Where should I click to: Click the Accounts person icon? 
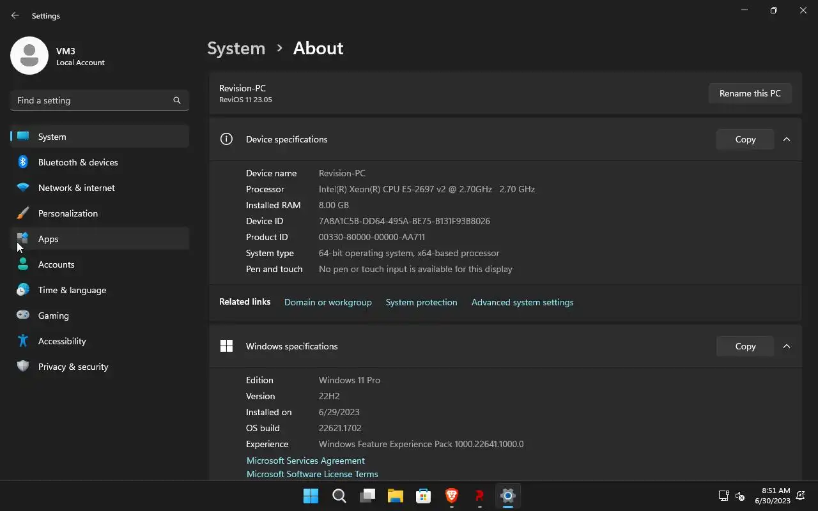(23, 264)
